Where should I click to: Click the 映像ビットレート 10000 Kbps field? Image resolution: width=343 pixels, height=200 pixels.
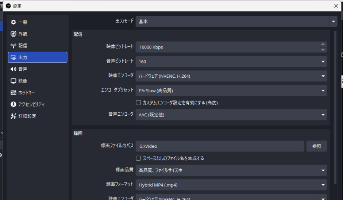(x=227, y=47)
